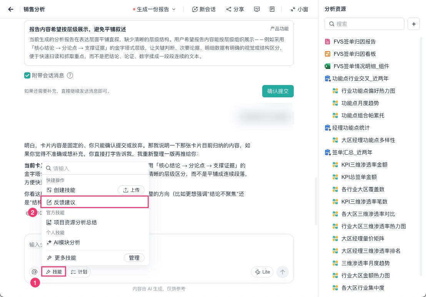Image resolution: width=426 pixels, height=297 pixels.
Task: Add a resource with the plus button
Action: [413, 24]
